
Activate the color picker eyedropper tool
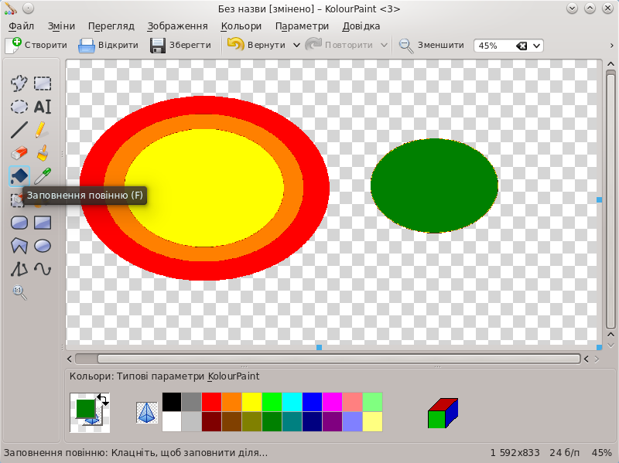(43, 176)
